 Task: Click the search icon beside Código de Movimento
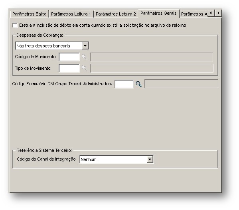pos(84,57)
